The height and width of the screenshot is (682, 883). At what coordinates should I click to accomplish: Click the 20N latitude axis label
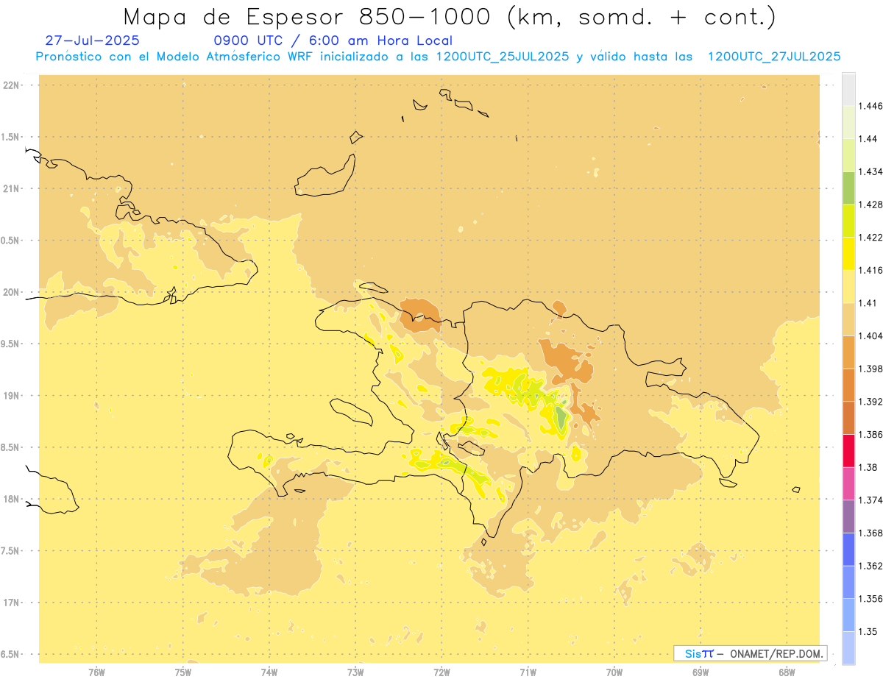coord(13,293)
